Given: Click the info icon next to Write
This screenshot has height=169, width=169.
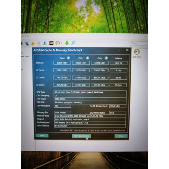Looking at the screenshot, I should (87, 58).
